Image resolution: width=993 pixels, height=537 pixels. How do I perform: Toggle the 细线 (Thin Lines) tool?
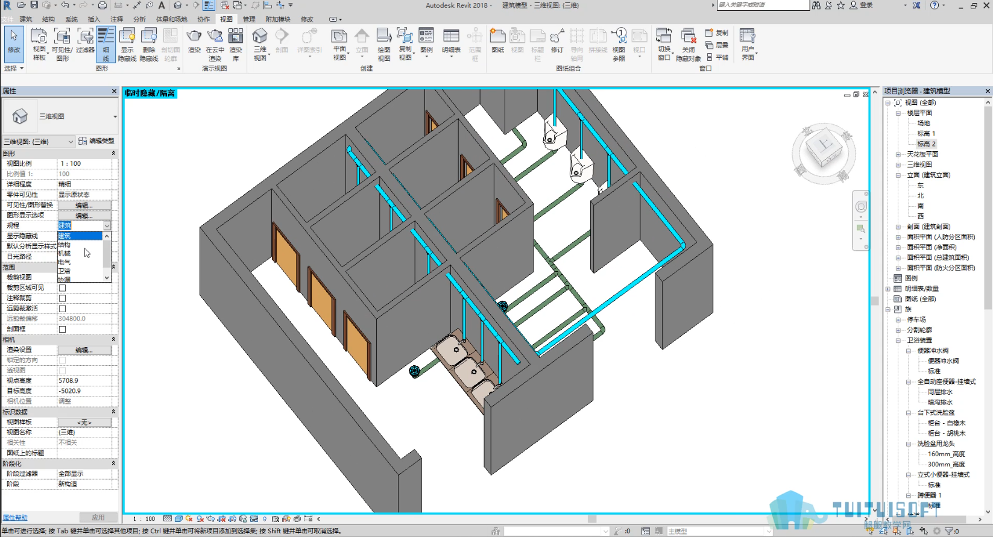(106, 44)
